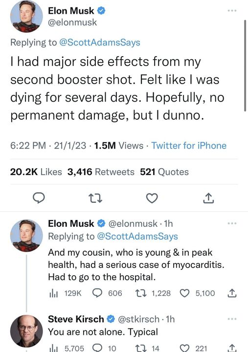Viewport: 248px width, 352px height.
Task: View the 20.2K Likes list
Action: [36, 172]
